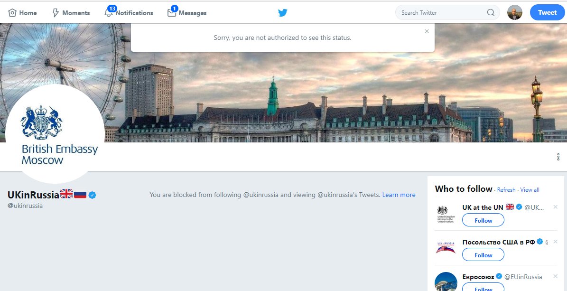Dismiss the Евросоюз suggestion
Image resolution: width=567 pixels, height=291 pixels.
tap(556, 276)
